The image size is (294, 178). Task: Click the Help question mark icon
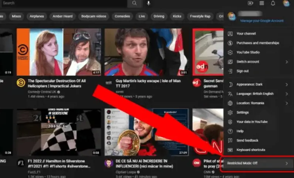[230, 131]
